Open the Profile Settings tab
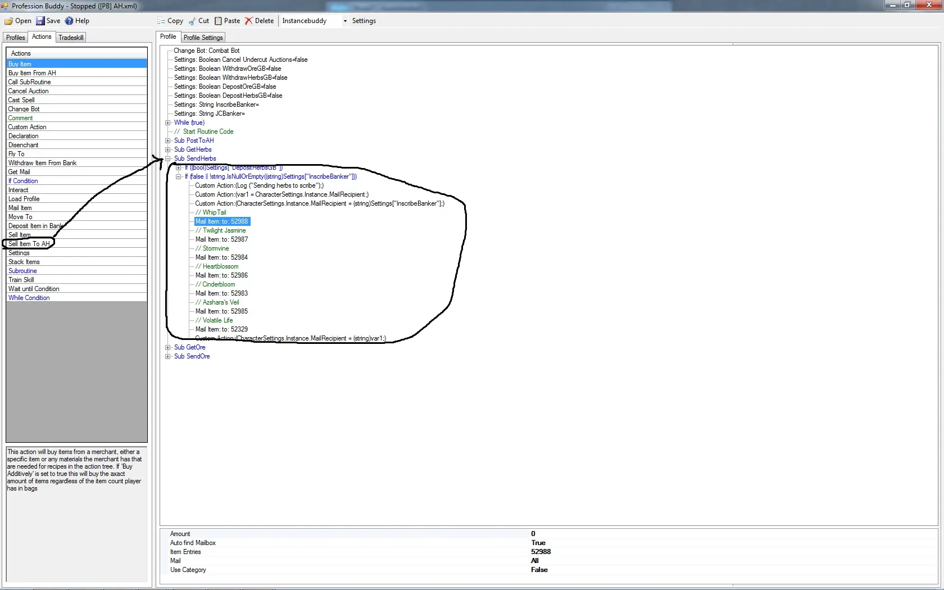This screenshot has height=590, width=944. pyautogui.click(x=203, y=38)
